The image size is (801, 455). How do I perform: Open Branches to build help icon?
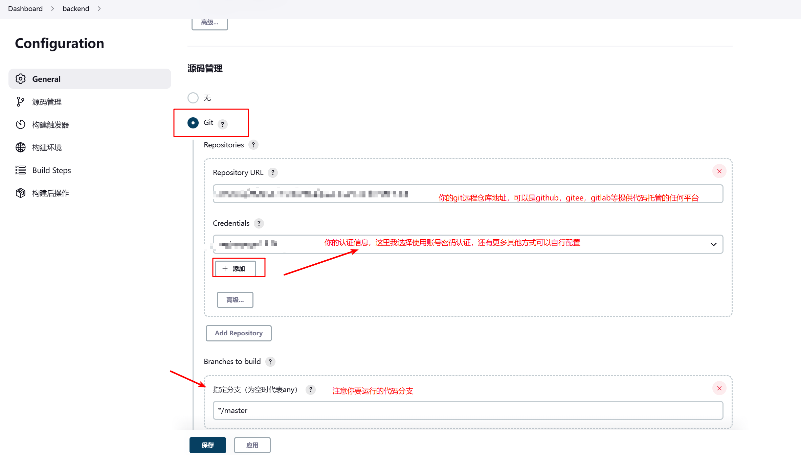(x=270, y=362)
